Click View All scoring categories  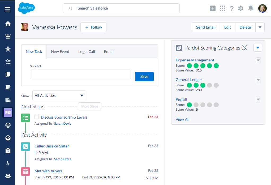coord(182,119)
